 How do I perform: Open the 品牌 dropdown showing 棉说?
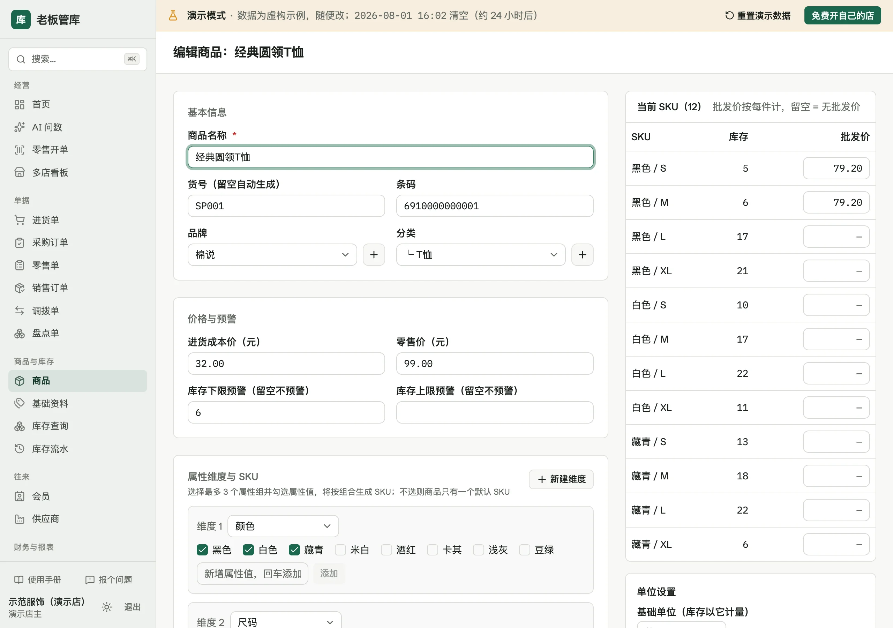coord(272,255)
